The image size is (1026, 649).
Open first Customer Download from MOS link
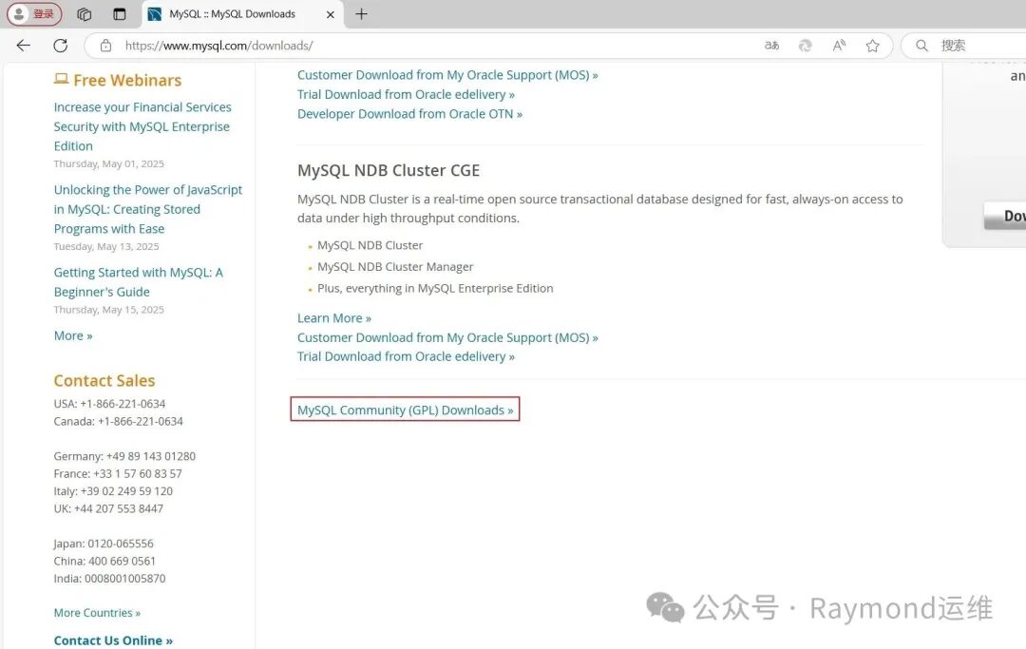447,74
